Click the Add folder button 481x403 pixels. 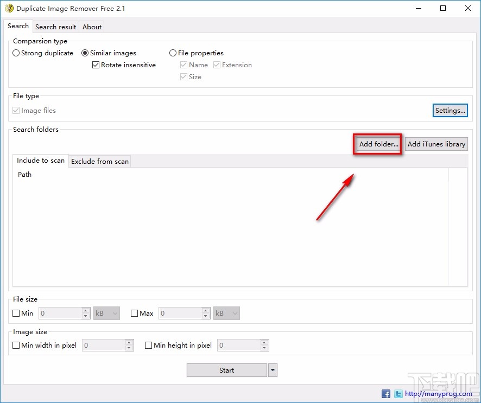(x=377, y=144)
